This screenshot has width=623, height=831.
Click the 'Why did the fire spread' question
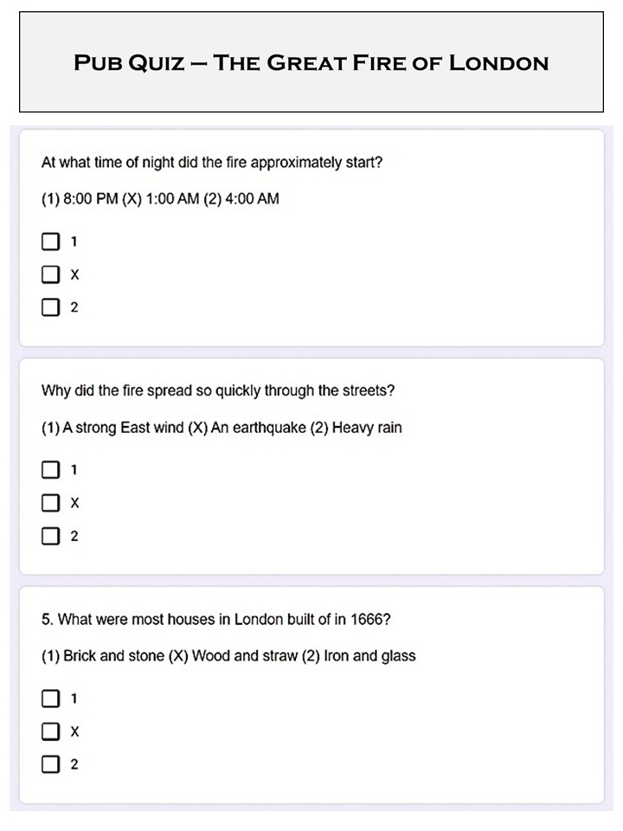coord(218,390)
